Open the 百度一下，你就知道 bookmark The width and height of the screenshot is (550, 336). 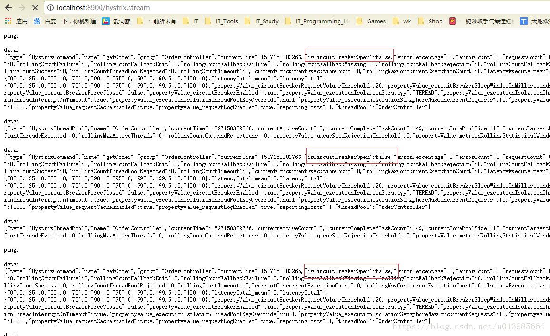click(70, 21)
